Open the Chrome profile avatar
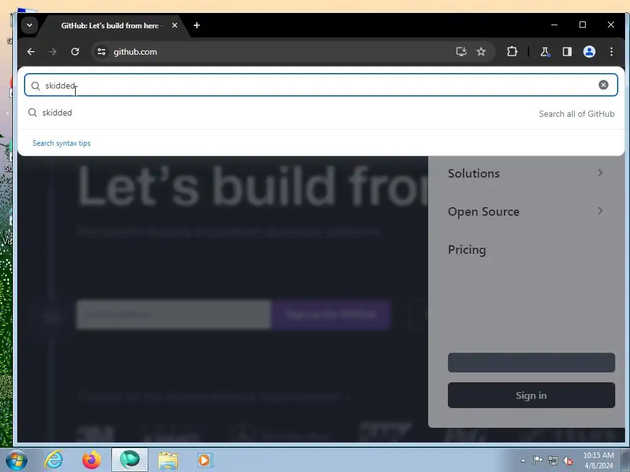Image resolution: width=630 pixels, height=472 pixels. (x=589, y=52)
